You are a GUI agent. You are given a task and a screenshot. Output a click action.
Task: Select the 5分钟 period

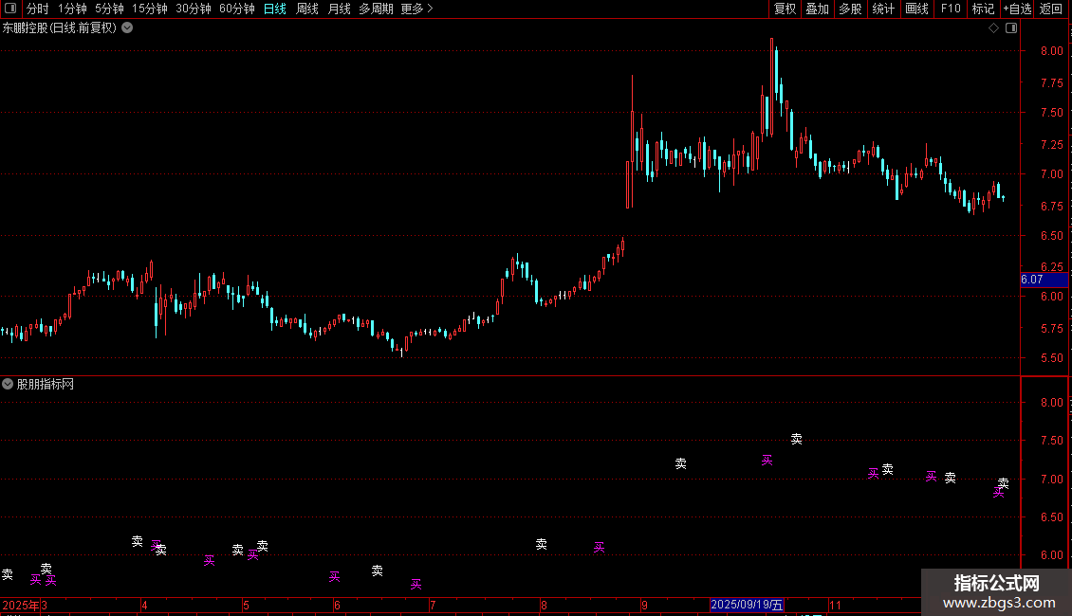tap(109, 9)
